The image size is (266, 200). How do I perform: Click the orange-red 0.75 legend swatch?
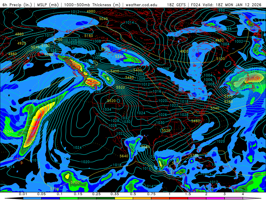[x=161, y=198]
